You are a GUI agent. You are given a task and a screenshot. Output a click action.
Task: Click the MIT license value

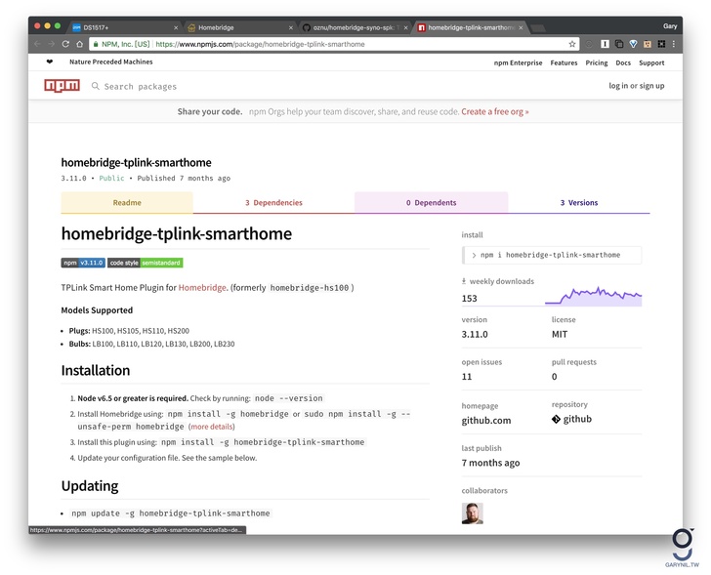coord(560,334)
